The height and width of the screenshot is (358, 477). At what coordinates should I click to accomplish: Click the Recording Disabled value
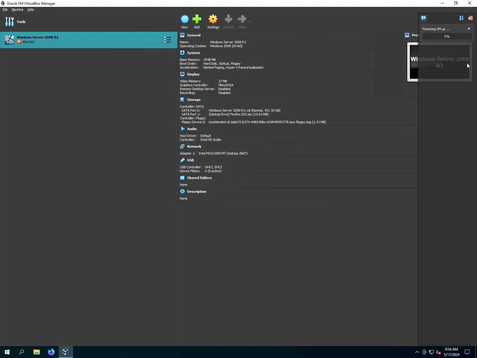coord(224,93)
